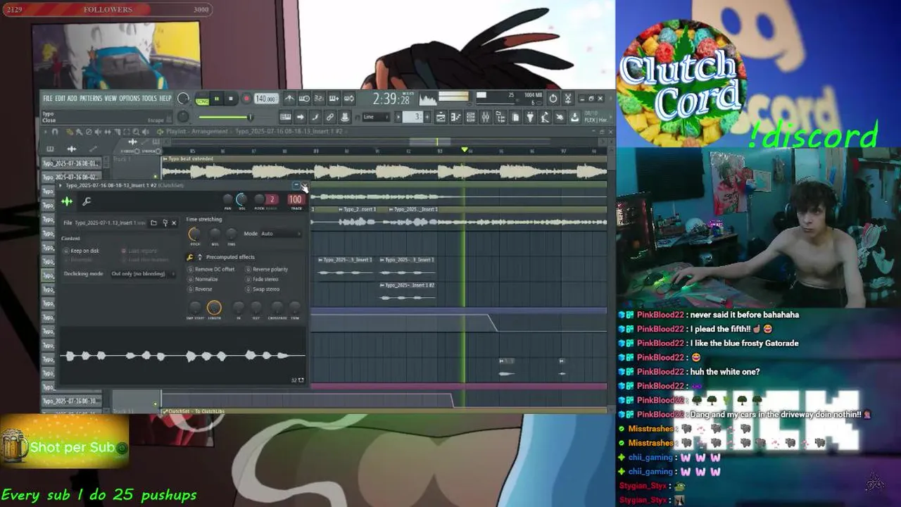Click the green playhead marker on timeline
Image resolution: width=901 pixels, height=507 pixels.
click(465, 150)
